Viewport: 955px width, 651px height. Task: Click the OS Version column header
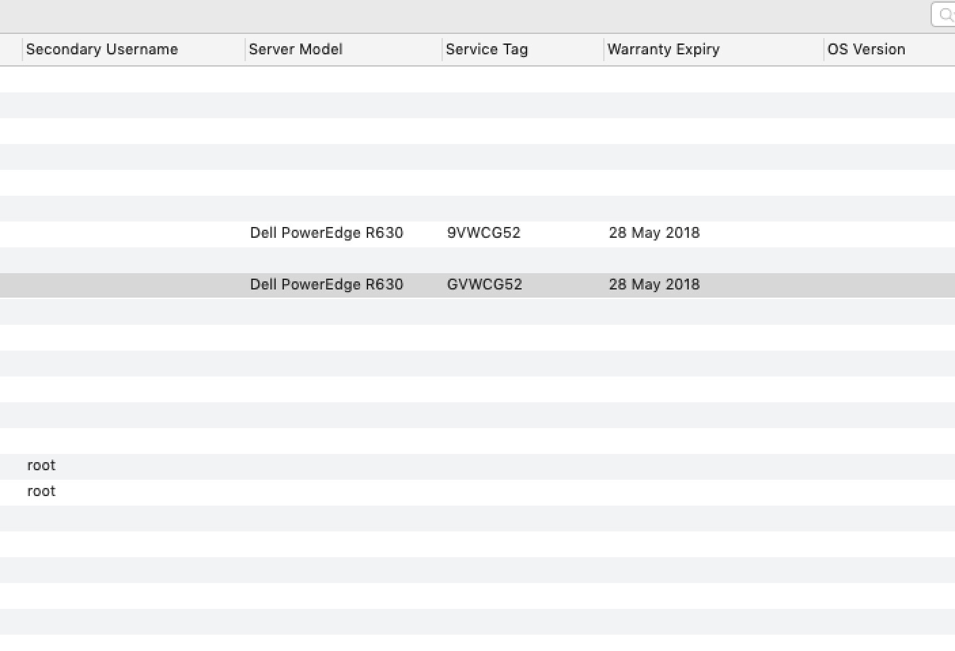(x=866, y=50)
